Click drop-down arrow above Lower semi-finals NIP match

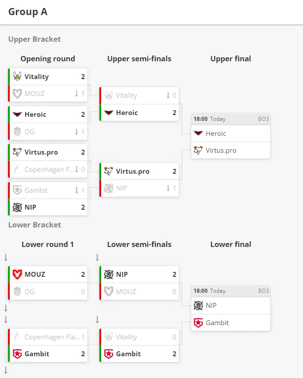(97, 257)
